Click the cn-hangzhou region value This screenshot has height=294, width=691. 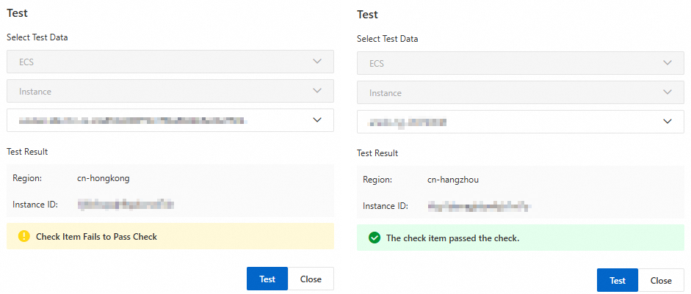pyautogui.click(x=453, y=180)
